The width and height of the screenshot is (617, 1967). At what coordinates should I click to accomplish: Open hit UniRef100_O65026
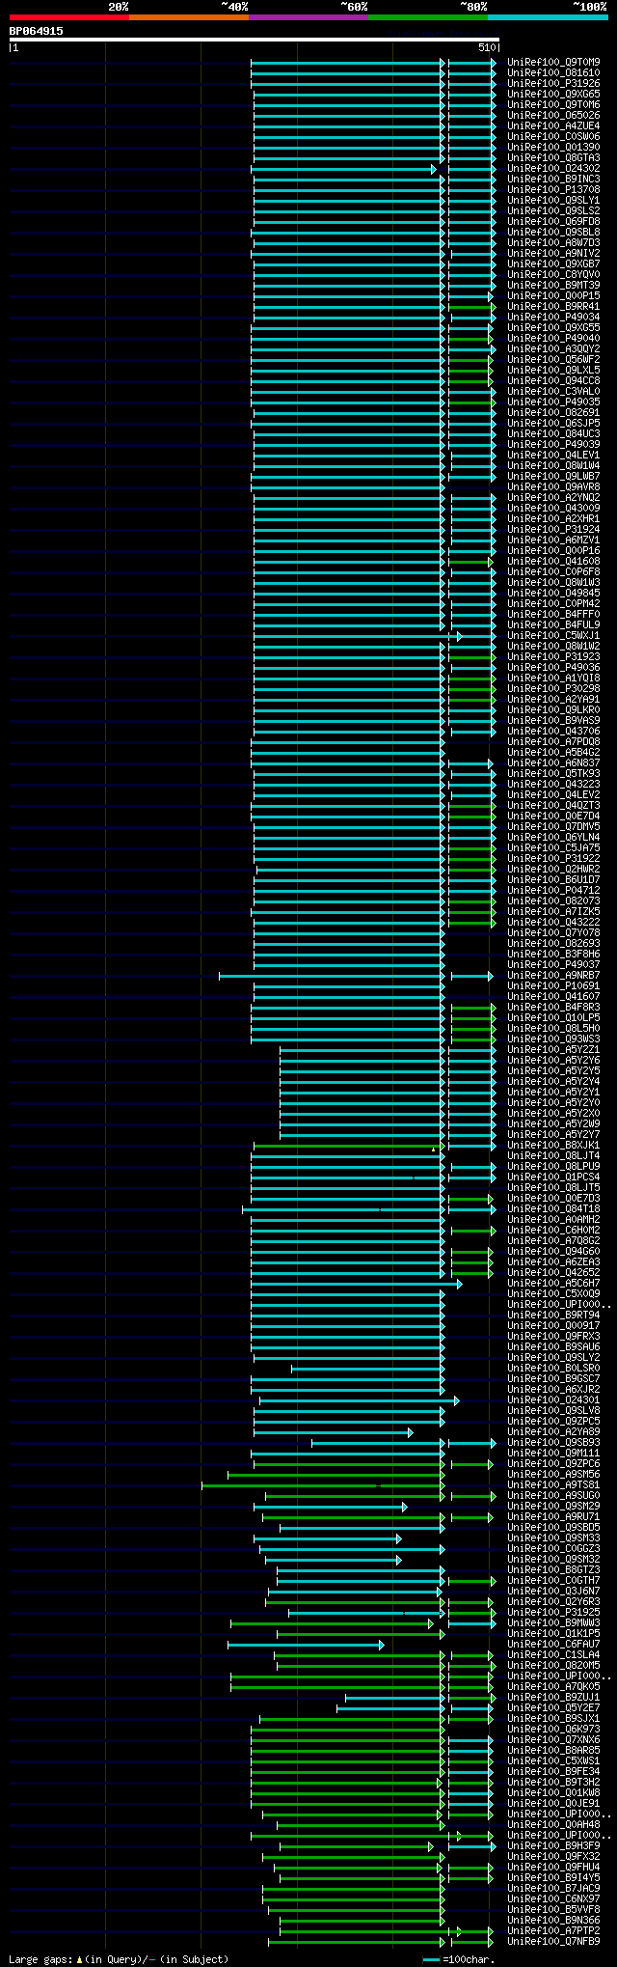[553, 115]
